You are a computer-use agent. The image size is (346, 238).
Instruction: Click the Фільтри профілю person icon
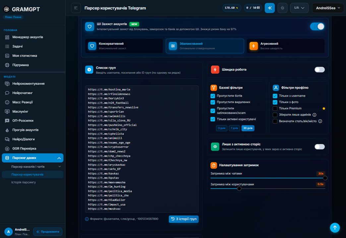(x=276, y=88)
